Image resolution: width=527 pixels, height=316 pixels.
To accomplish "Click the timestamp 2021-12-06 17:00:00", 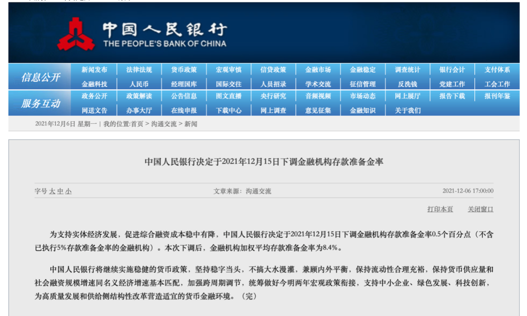I will [x=468, y=191].
